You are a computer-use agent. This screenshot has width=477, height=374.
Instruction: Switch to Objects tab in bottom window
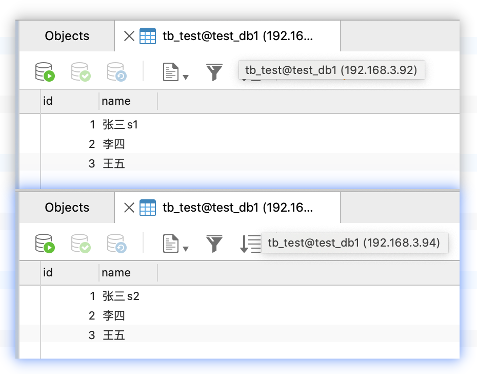[x=67, y=208]
